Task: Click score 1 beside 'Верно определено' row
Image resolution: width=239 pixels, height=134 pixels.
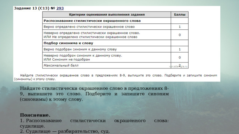Action: (x=180, y=27)
